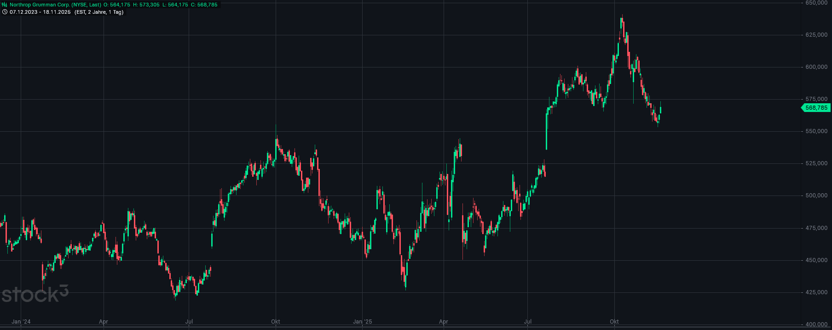Open the Northrop Grumman Corp. instrument title

[x=55, y=5]
